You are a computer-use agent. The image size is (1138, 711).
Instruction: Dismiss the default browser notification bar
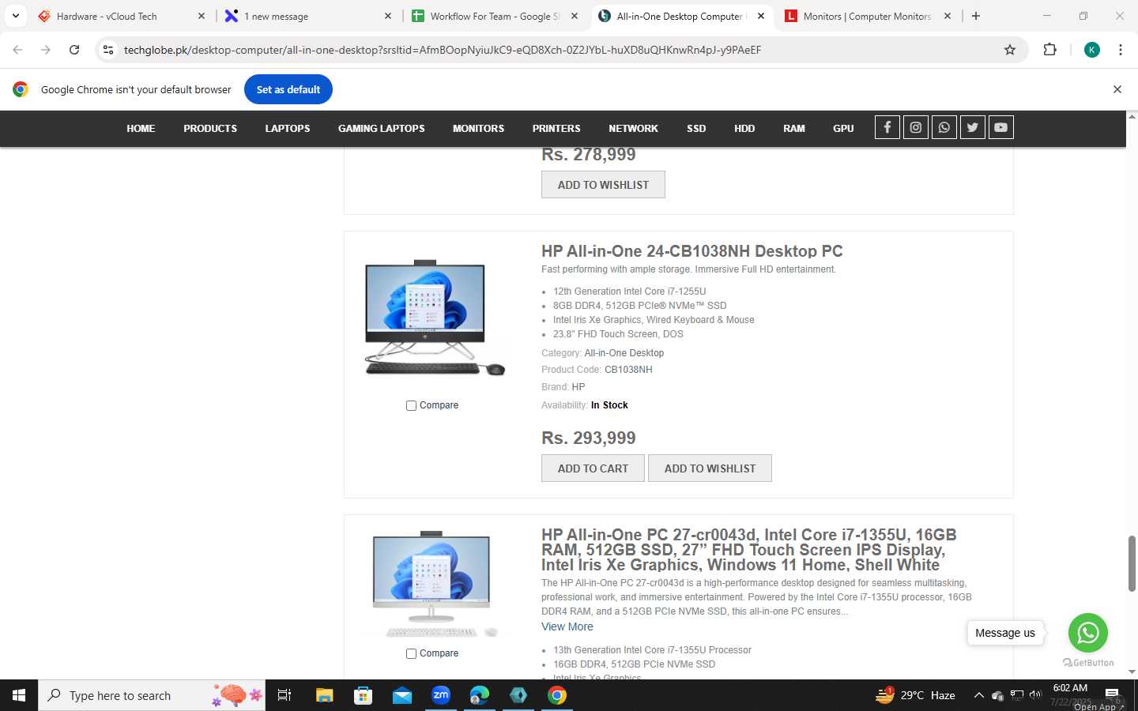point(1117,89)
